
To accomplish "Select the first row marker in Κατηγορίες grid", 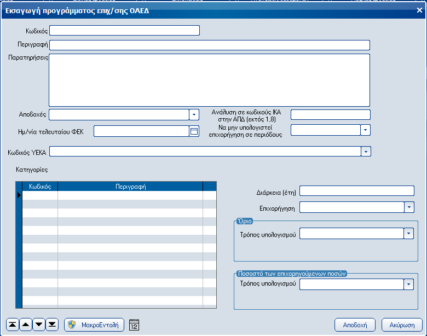I will pos(19,195).
